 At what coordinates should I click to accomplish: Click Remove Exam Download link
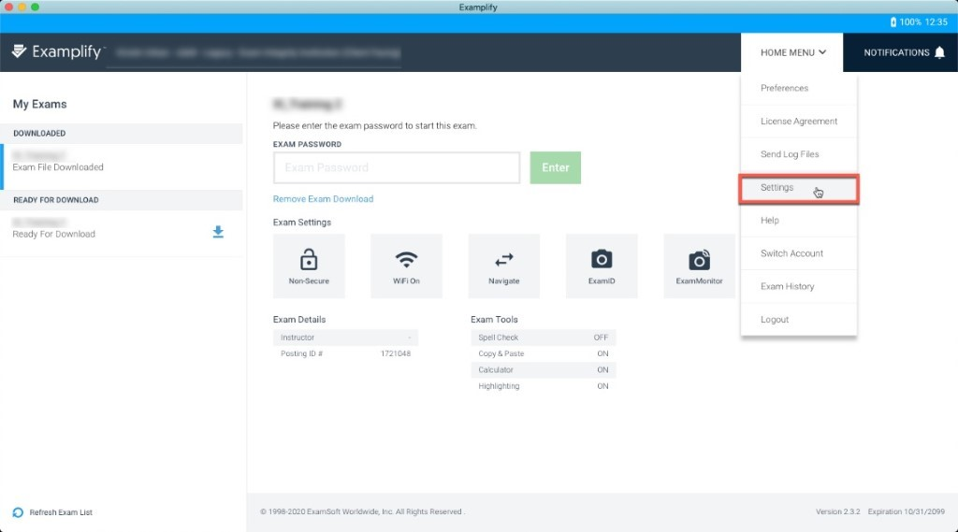[x=323, y=199]
